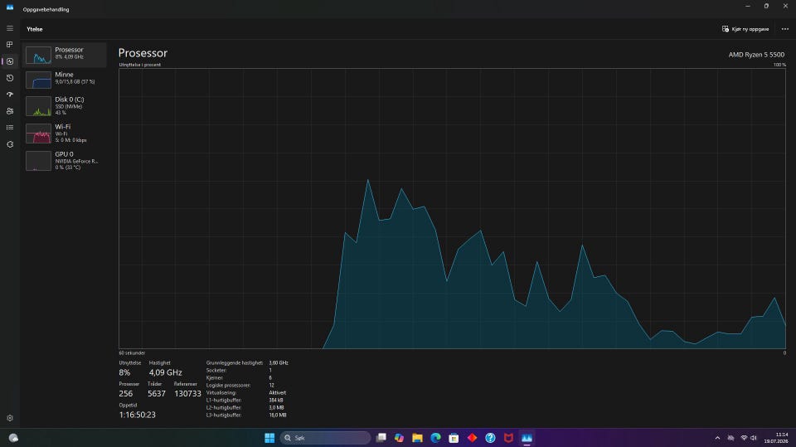Open Microsoft Edge from the taskbar
The height and width of the screenshot is (447, 796).
coord(435,438)
